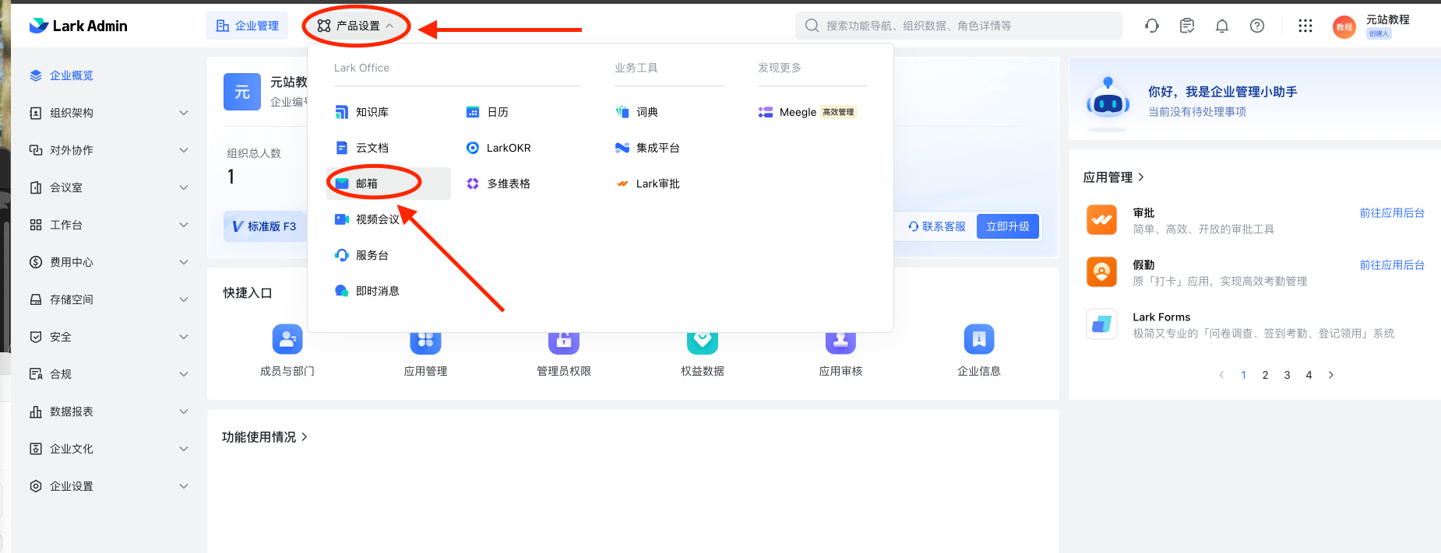
Task: Click the 立即升级 button
Action: (x=1008, y=226)
